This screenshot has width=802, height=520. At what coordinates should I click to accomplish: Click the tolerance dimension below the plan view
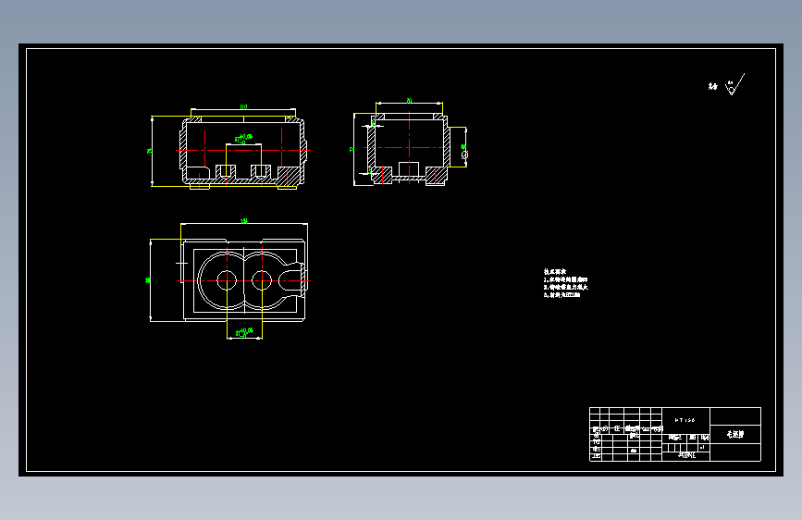(244, 332)
